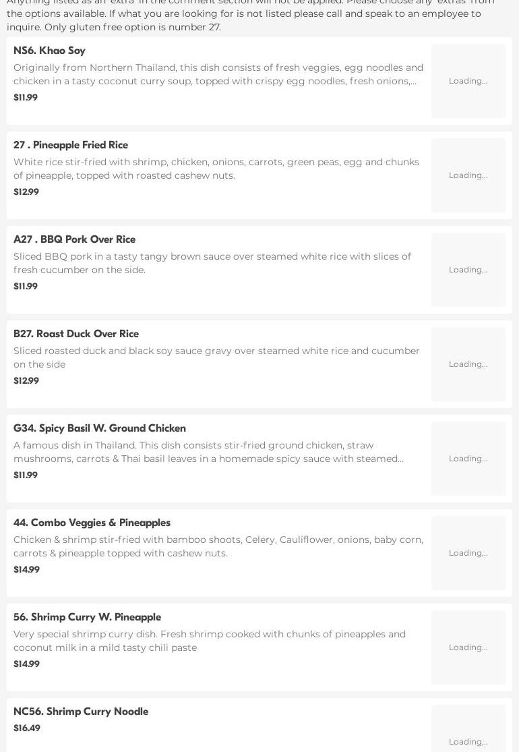519x752 pixels.
Task: Click the Khao Soy description text
Action: (x=218, y=74)
